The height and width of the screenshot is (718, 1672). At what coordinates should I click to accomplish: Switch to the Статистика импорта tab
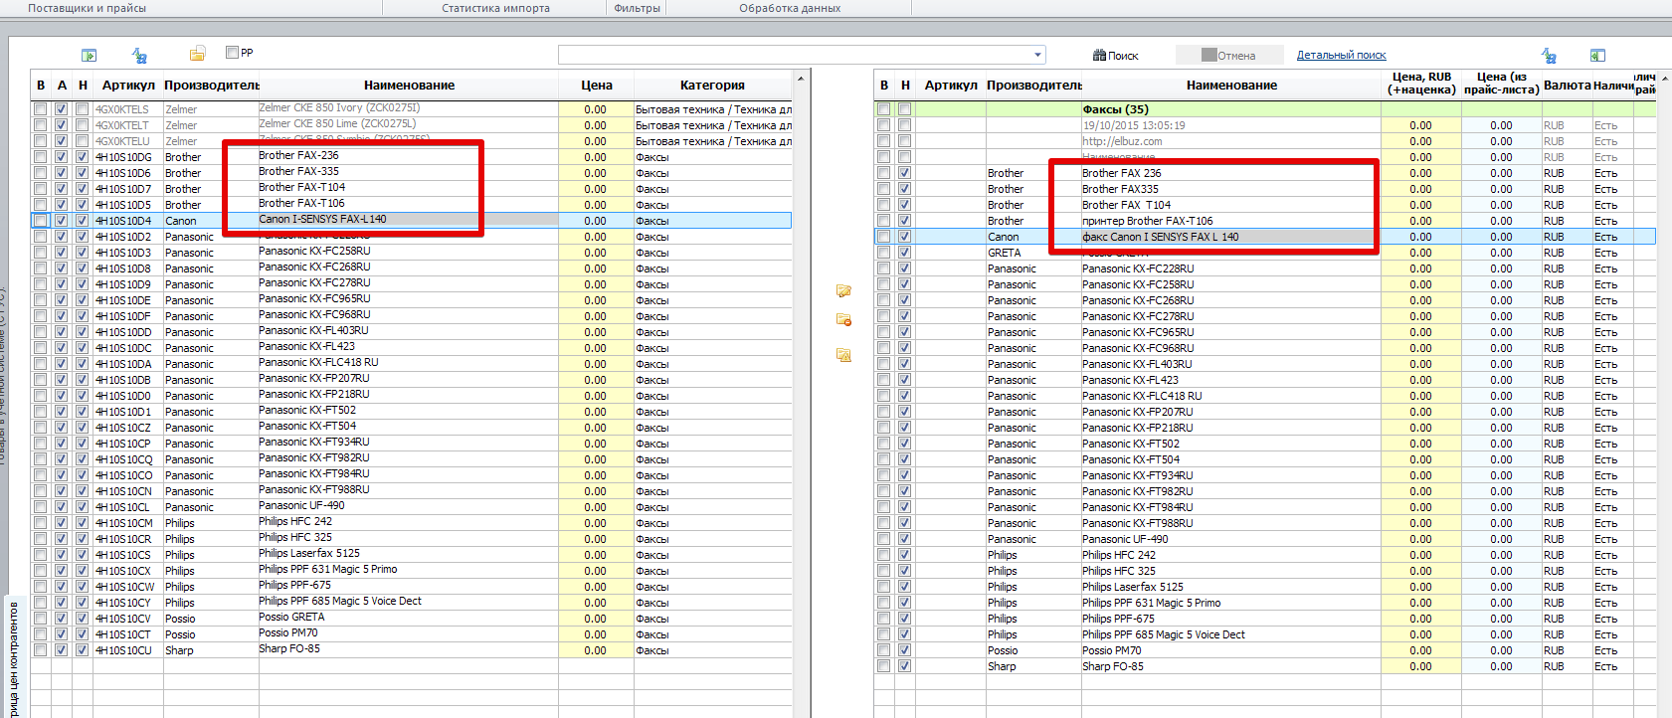(495, 8)
